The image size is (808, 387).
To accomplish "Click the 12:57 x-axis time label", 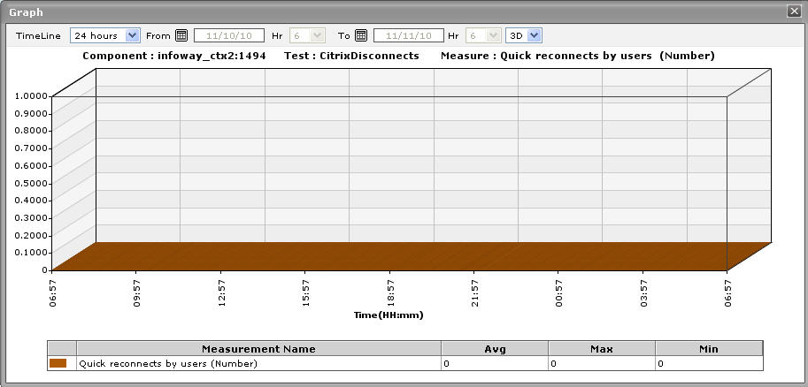I will click(221, 292).
